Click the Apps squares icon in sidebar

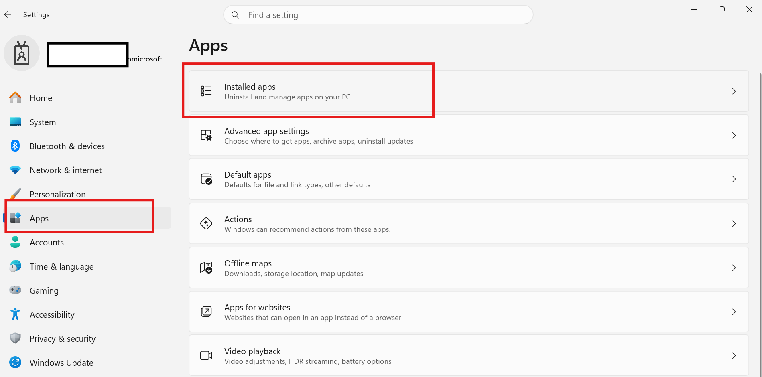[x=15, y=218]
